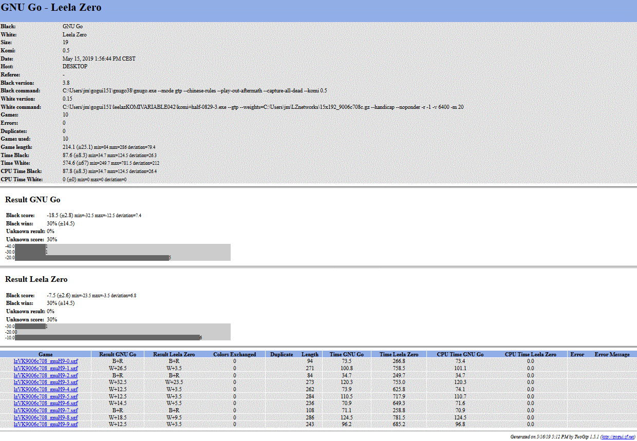Open the lzVK9006c708_gnuH9-1.sgf game link
This screenshot has height=441, width=637.
[46, 368]
